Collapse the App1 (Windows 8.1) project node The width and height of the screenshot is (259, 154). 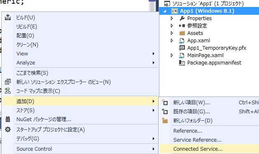click(165, 11)
